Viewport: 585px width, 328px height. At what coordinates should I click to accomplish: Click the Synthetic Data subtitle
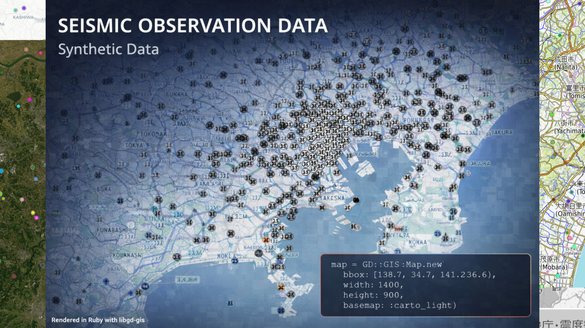tap(108, 49)
